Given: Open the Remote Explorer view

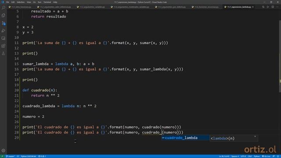Looking at the screenshot, I should tap(4, 38).
